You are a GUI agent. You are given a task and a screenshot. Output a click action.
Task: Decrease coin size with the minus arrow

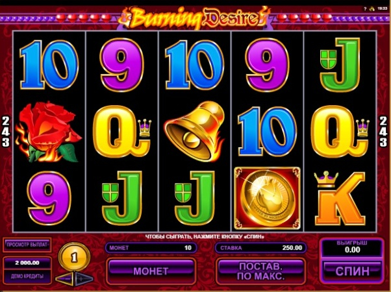coord(64,279)
